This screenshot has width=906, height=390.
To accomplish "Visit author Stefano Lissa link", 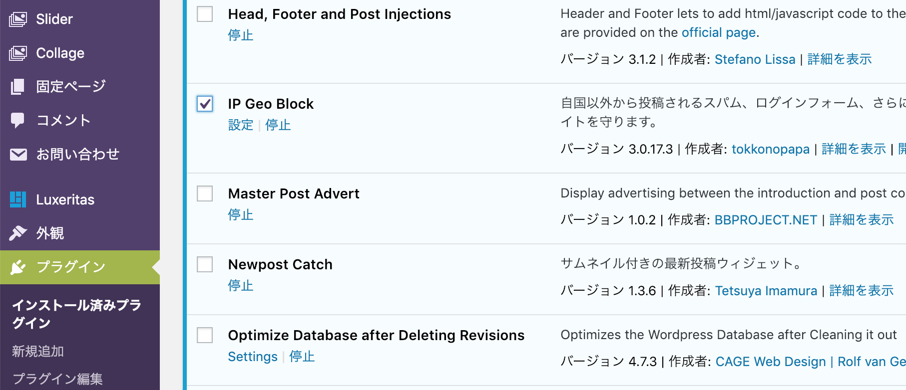I will [x=755, y=59].
